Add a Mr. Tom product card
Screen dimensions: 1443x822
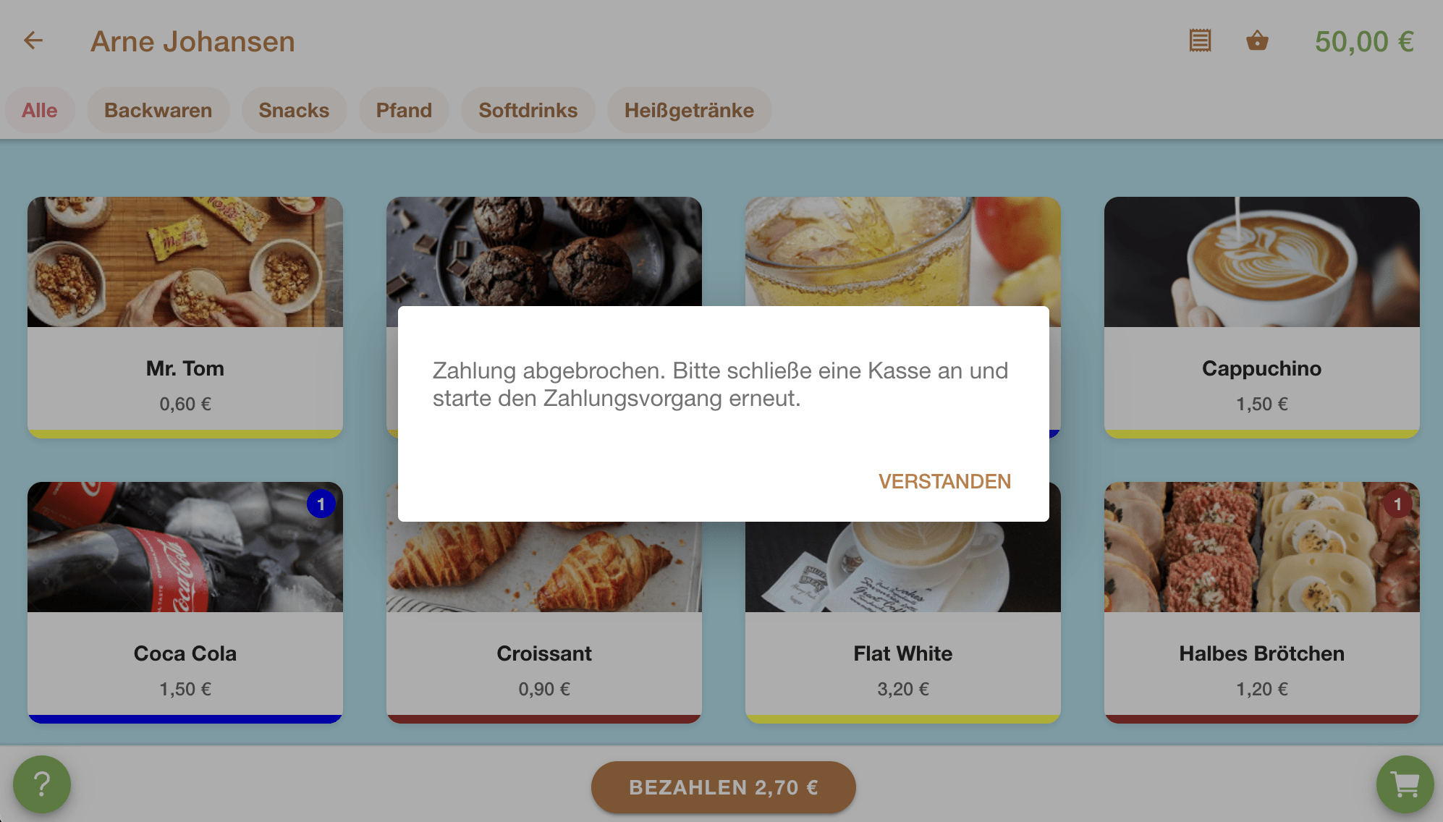coord(185,317)
